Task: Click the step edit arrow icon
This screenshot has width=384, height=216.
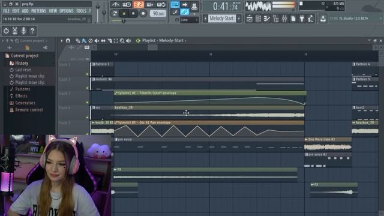Action: click(185, 4)
